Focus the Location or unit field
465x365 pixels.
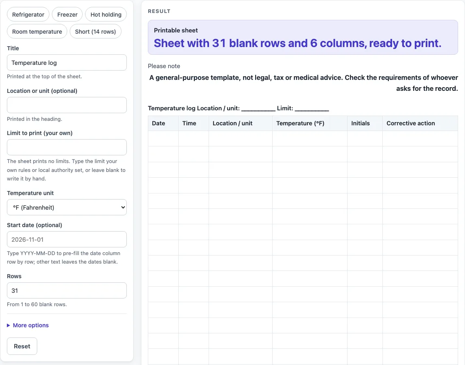pos(67,105)
